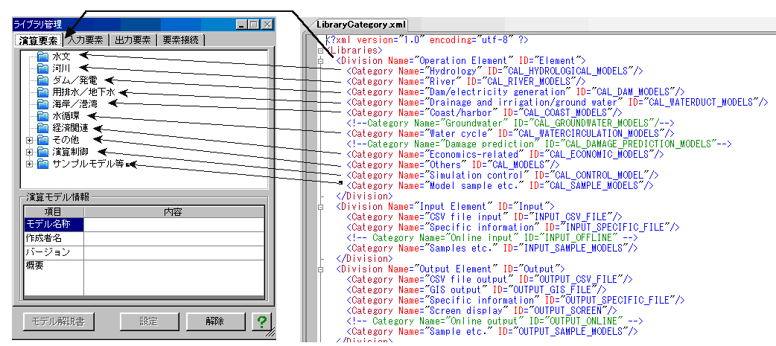Open the 出力要素 tab
This screenshot has height=346, width=776.
pos(133,40)
